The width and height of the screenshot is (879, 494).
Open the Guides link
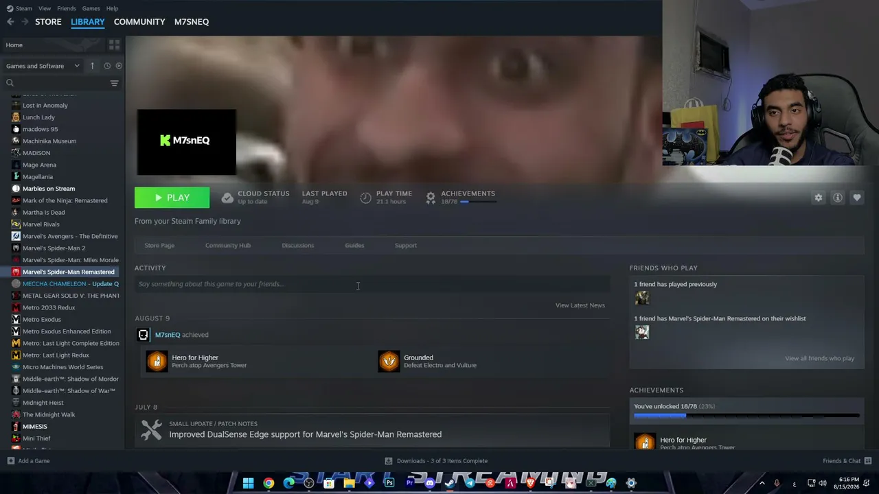[x=354, y=245]
